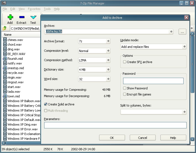Click the town.mid file icon
The height and width of the screenshot is (153, 196).
click(x=5, y=96)
